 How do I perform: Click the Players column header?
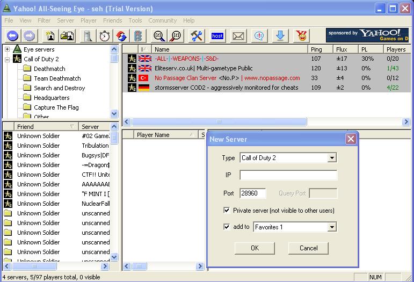tap(397, 49)
